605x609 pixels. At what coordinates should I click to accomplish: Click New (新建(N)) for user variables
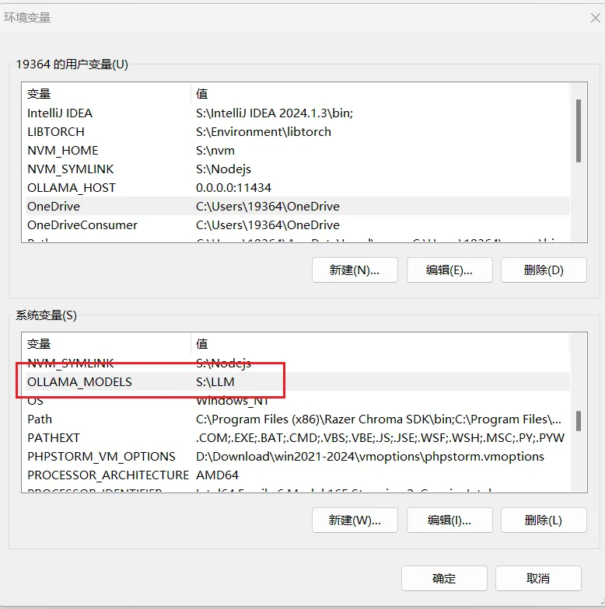(355, 270)
